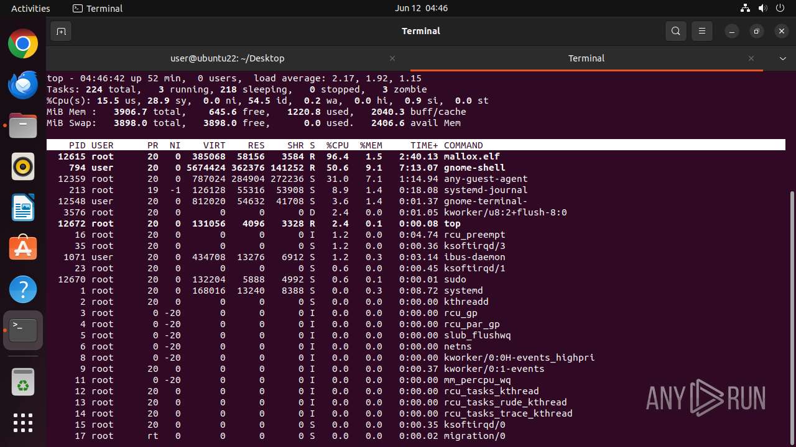Switch to the user@ubuntu22: ~/Desktop tab
Image resolution: width=796 pixels, height=447 pixels.
(228, 58)
